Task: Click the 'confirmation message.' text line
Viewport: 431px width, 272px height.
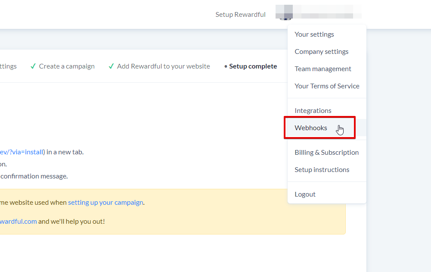Action: pos(34,176)
